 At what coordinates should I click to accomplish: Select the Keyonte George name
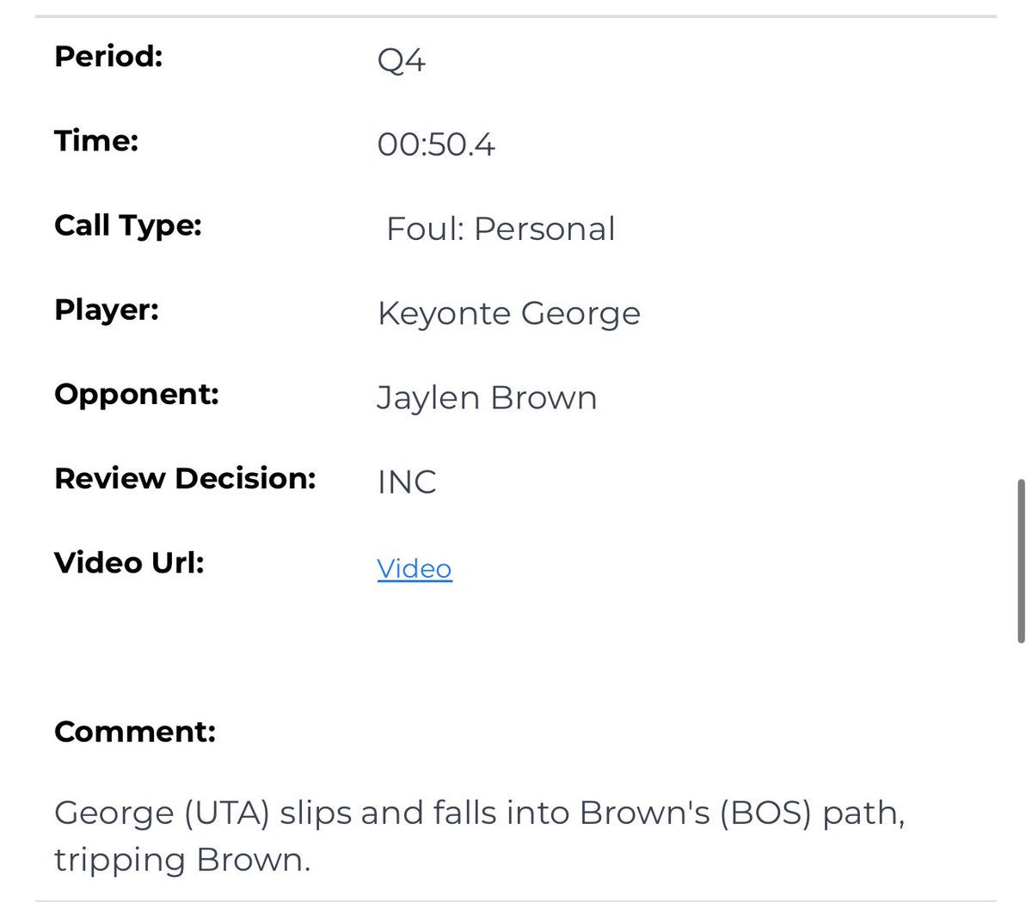point(508,314)
